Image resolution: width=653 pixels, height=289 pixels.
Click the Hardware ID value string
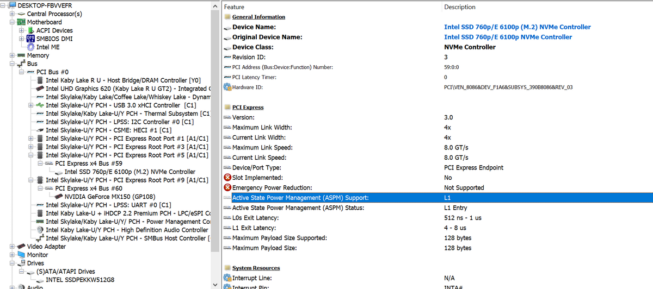click(x=508, y=87)
